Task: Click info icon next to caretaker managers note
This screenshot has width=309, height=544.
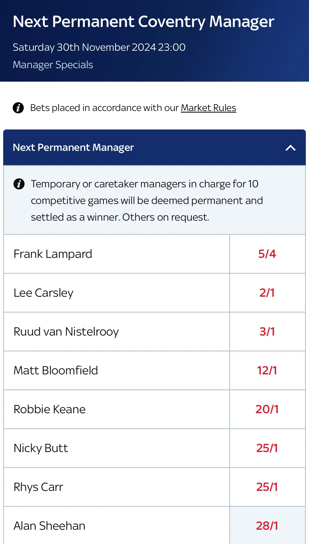Action: click(x=19, y=184)
